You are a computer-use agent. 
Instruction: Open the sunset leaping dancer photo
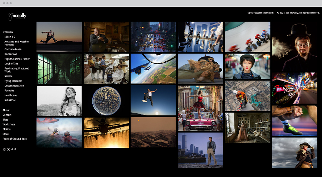coord(59,37)
